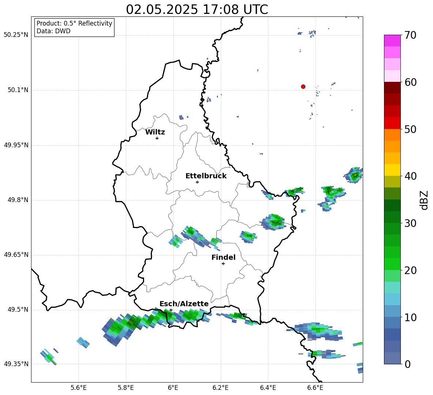Click the 5.6°E longitude label
This screenshot has width=433, height=395.
point(79,388)
